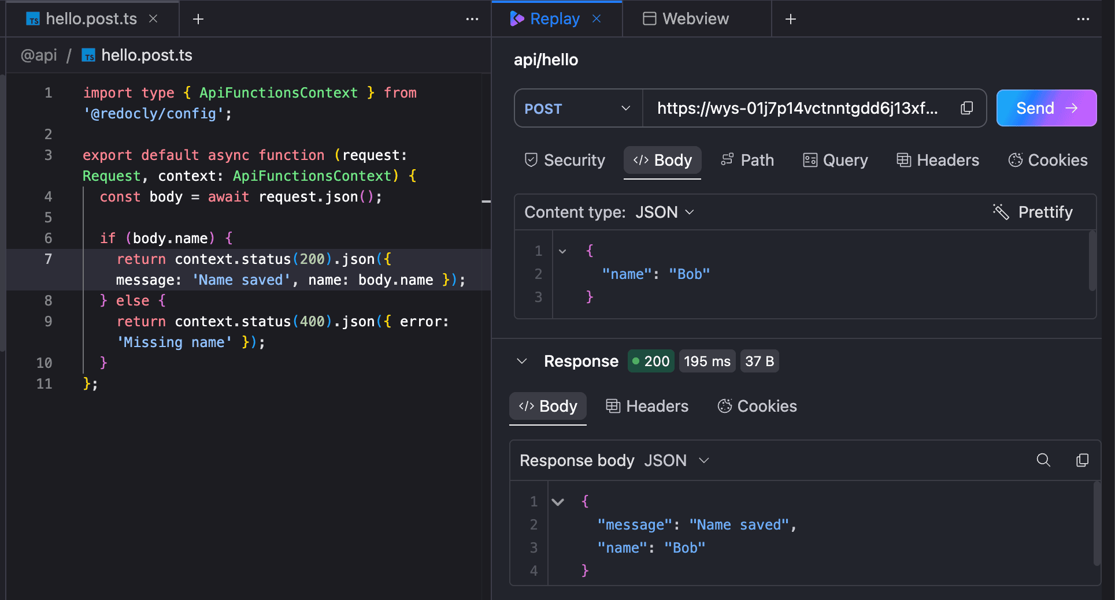This screenshot has width=1115, height=600.
Task: Close the hello.post.ts editor tab
Action: [153, 19]
